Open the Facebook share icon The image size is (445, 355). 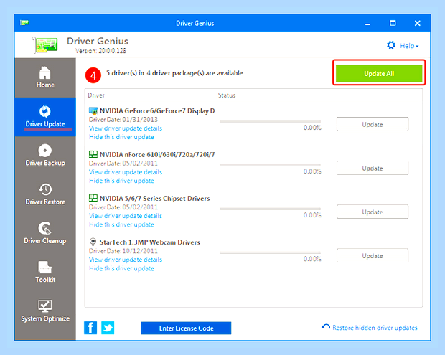(x=90, y=328)
